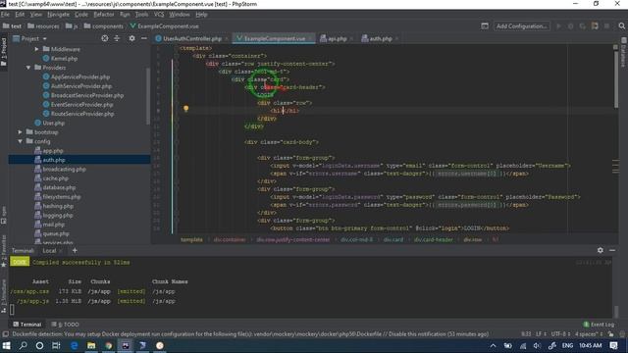
Task: Open the Window menu
Action: [179, 15]
